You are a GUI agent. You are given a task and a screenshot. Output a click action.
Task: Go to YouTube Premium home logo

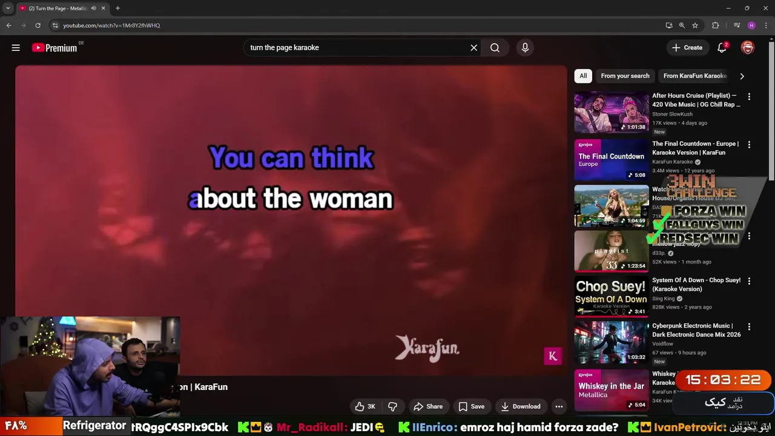pos(55,48)
